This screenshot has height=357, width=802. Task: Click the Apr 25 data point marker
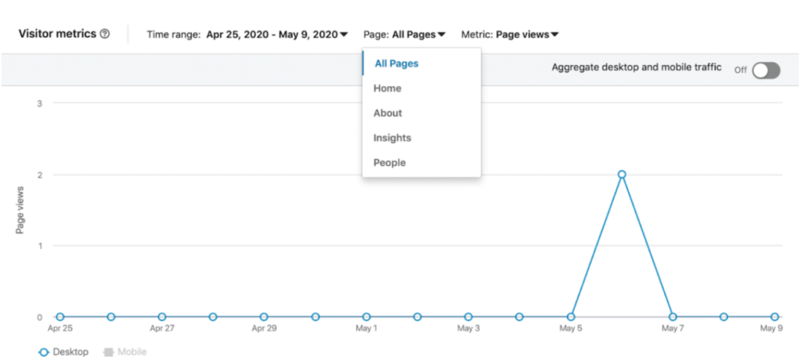click(60, 317)
